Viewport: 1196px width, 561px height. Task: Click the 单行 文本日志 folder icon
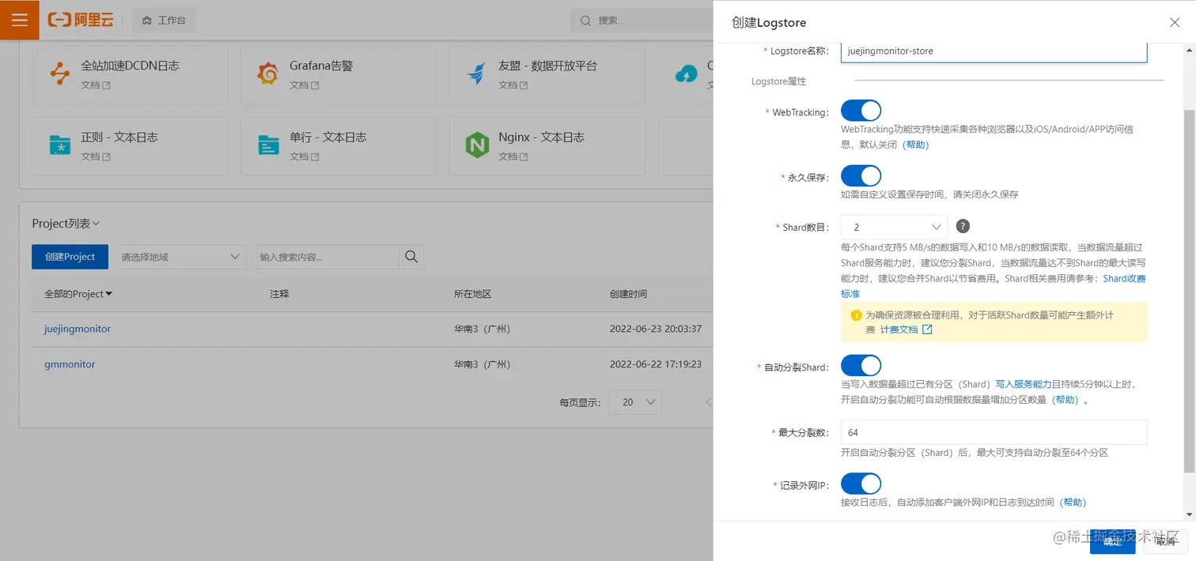coord(268,145)
